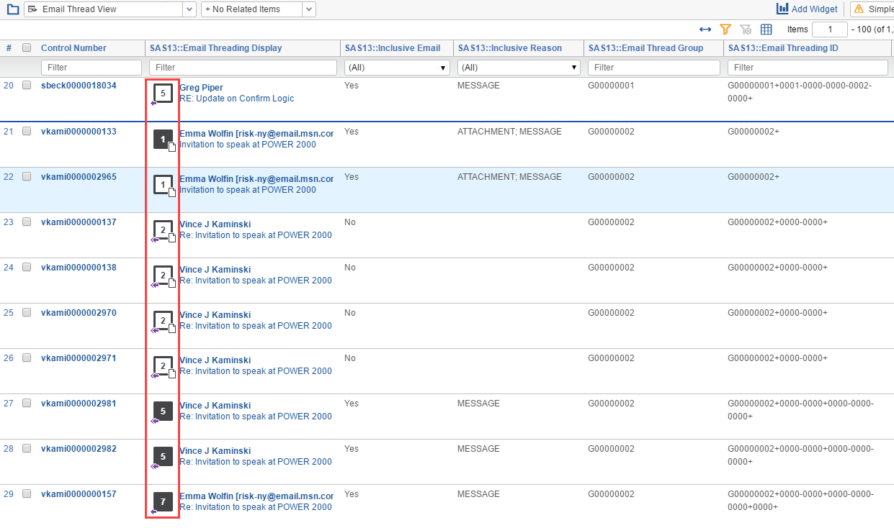Click 'RE: Update on Confirm Logic' subject
894x528 pixels.
(236, 99)
